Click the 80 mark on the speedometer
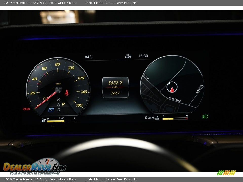243x182 pixels. pyautogui.click(x=57, y=64)
